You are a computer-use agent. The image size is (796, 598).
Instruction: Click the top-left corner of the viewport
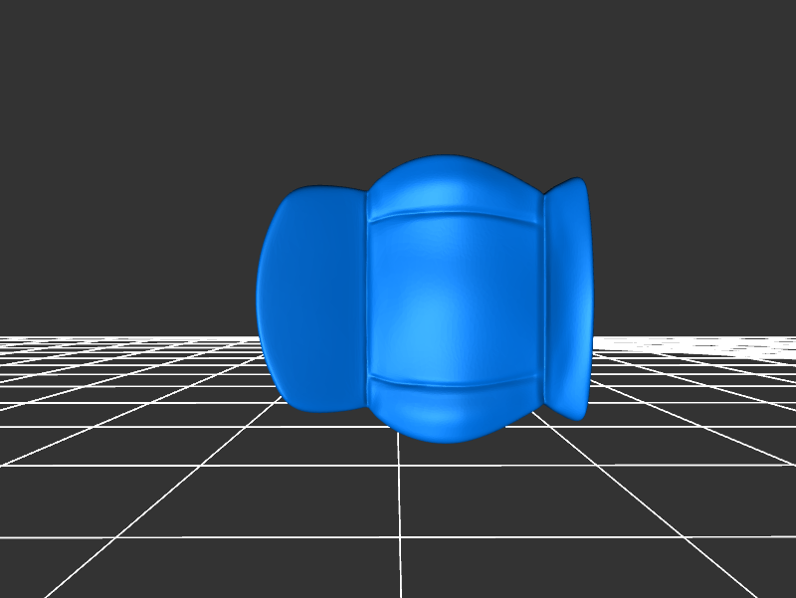[3, 3]
